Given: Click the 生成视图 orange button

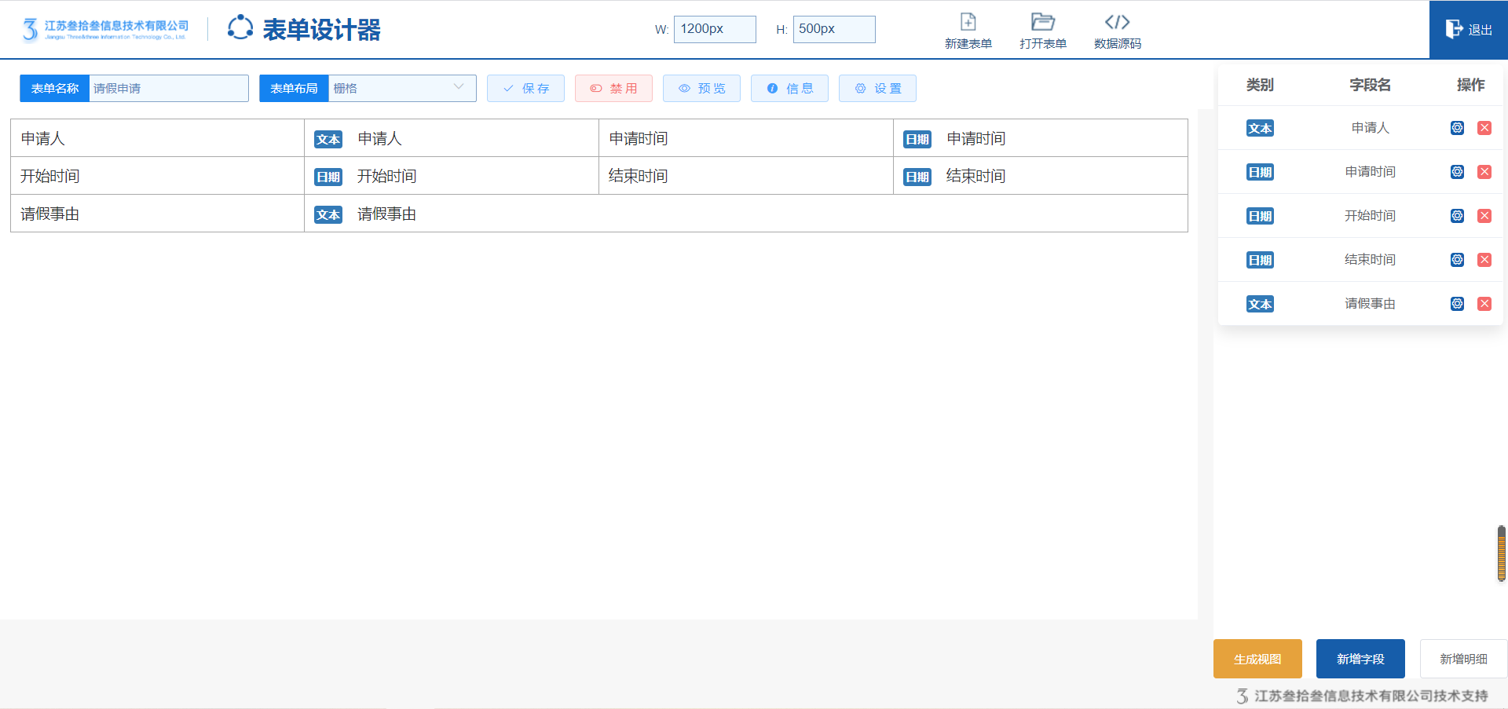Looking at the screenshot, I should 1257,659.
